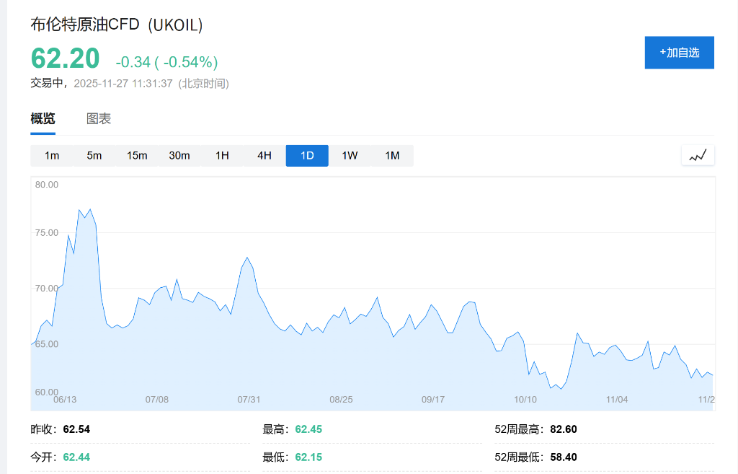
Task: Click the 52周最高 value 82.60
Action: (x=563, y=429)
